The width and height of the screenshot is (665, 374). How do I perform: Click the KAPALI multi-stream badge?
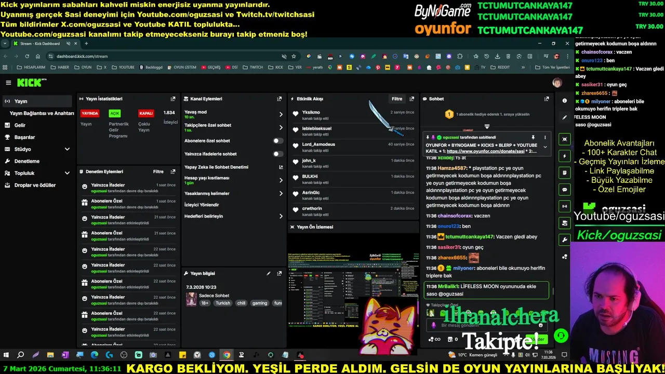[146, 113]
